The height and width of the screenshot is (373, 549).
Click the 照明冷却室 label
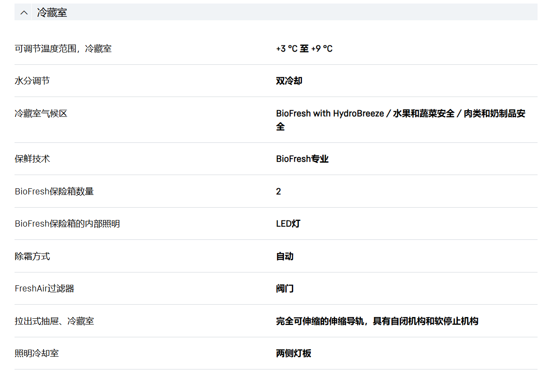(37, 353)
